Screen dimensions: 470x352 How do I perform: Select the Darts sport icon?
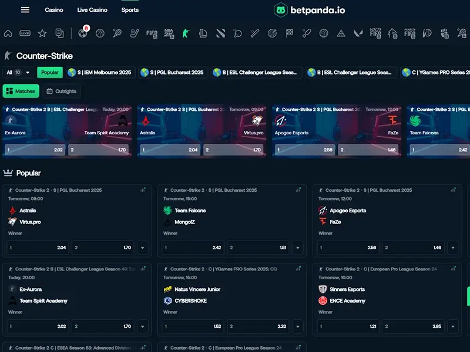(272, 33)
